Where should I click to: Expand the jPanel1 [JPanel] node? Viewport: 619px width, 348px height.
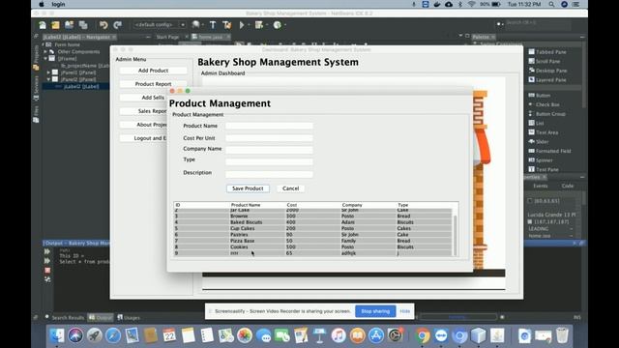pyautogui.click(x=48, y=72)
